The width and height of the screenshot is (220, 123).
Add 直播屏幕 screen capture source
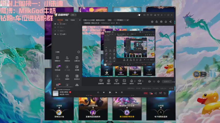point(101,81)
